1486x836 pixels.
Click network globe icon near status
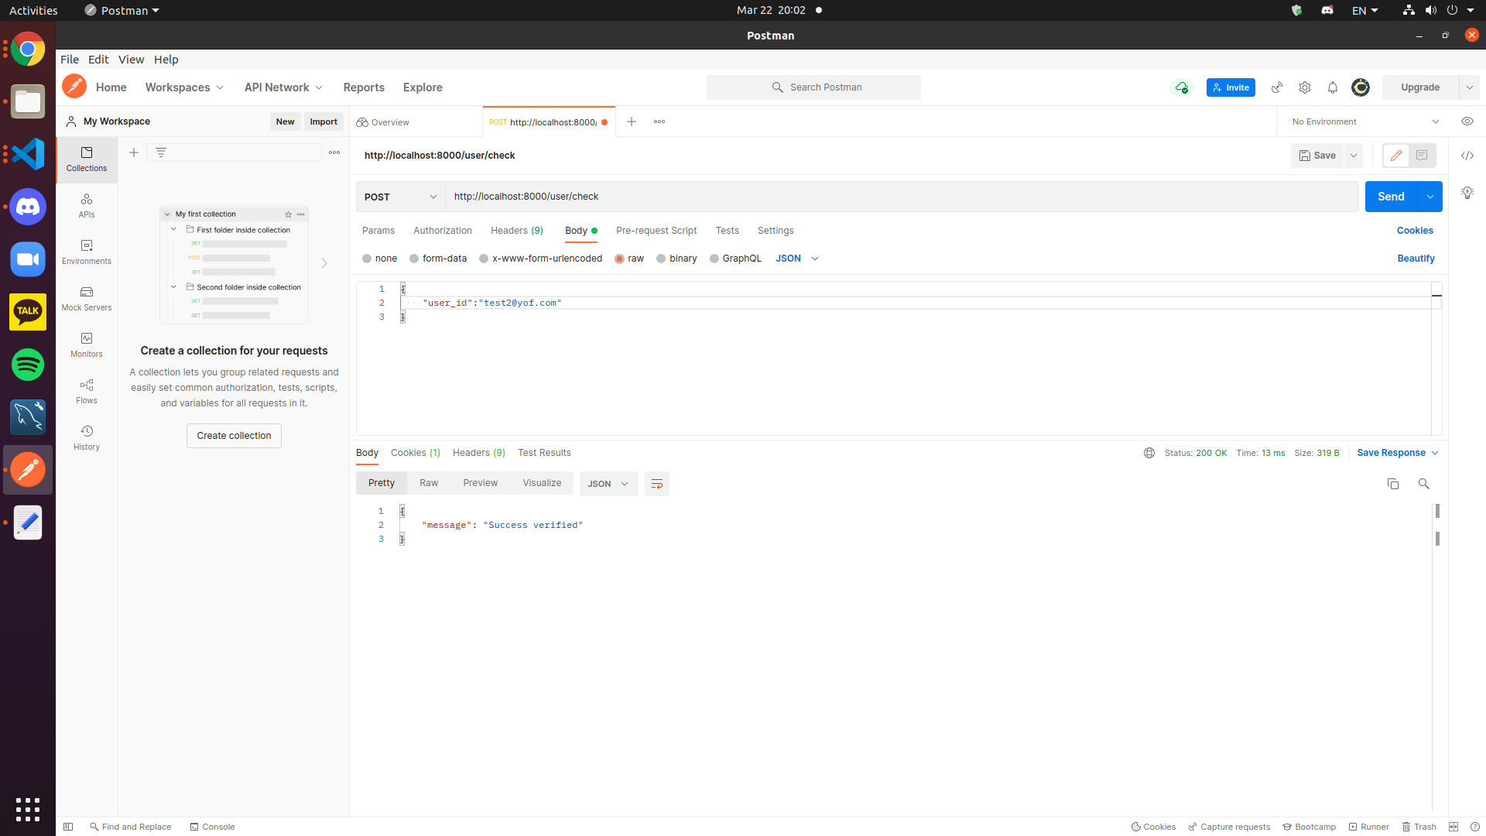[1149, 453]
